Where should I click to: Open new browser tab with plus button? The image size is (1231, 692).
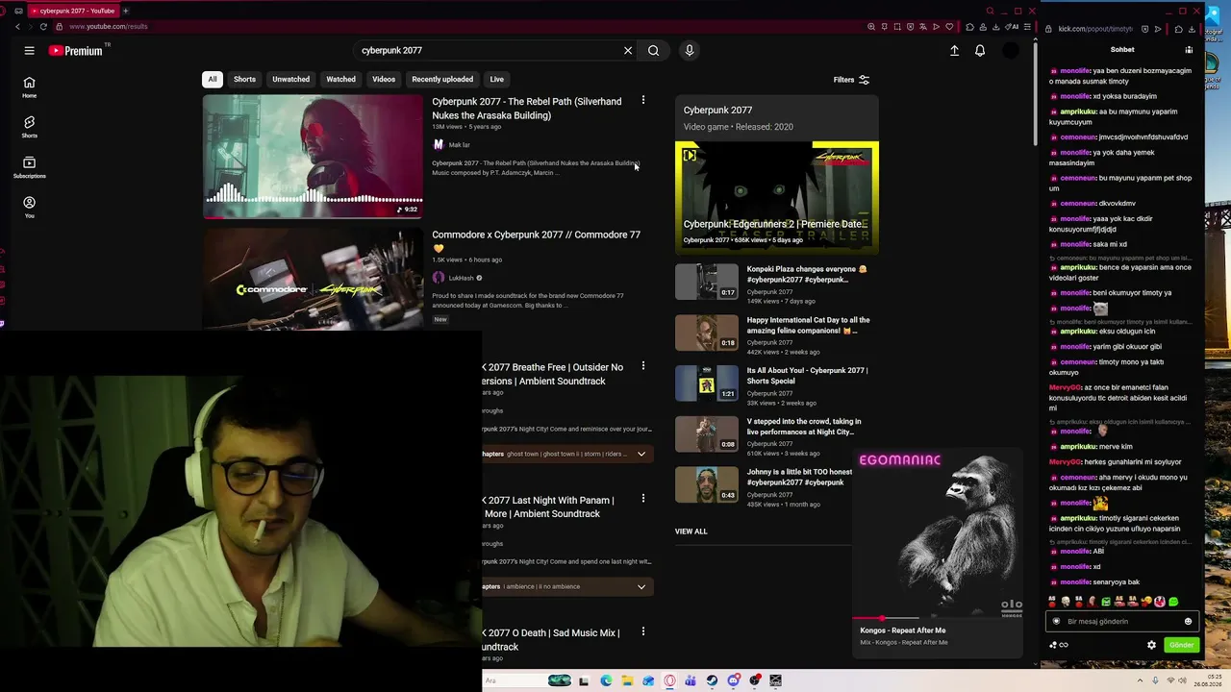pos(125,11)
